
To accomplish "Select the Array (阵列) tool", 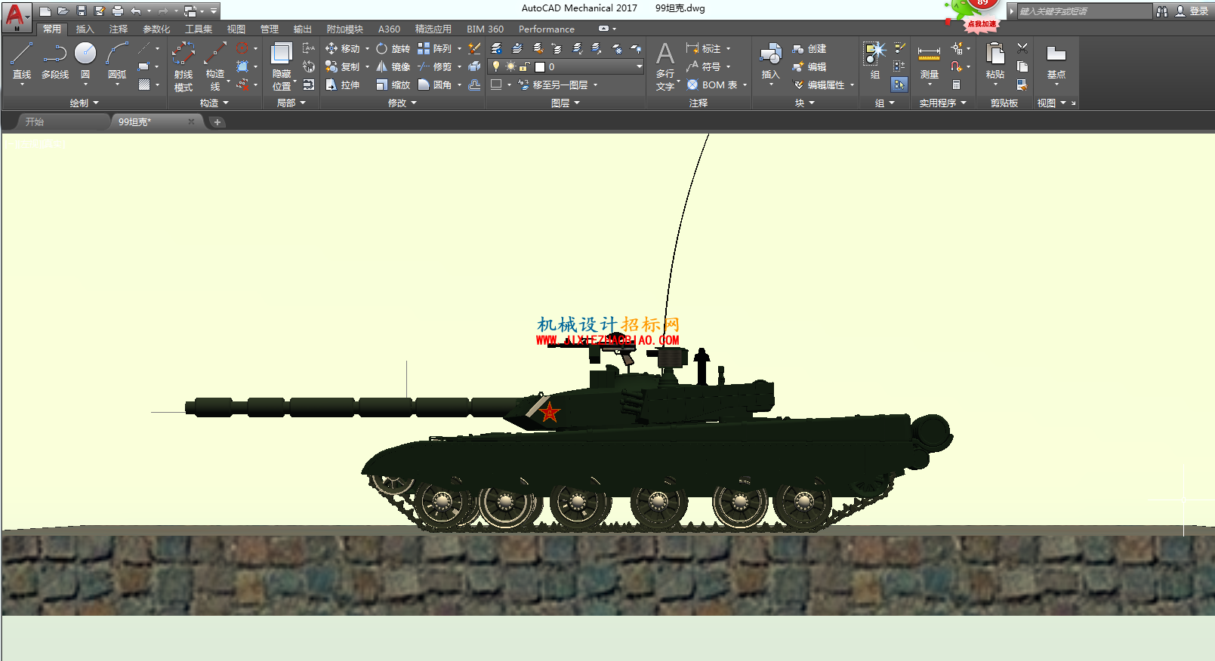I will tap(435, 48).
